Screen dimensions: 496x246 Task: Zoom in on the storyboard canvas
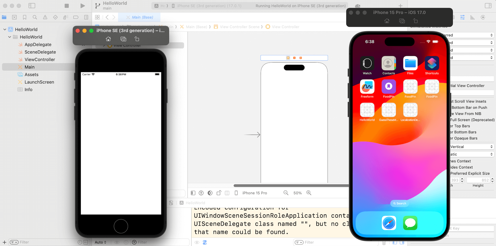[x=309, y=193]
